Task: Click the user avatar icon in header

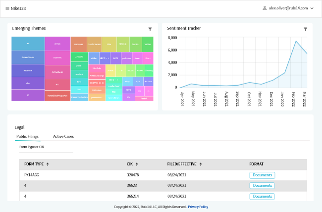Action: [x=265, y=8]
